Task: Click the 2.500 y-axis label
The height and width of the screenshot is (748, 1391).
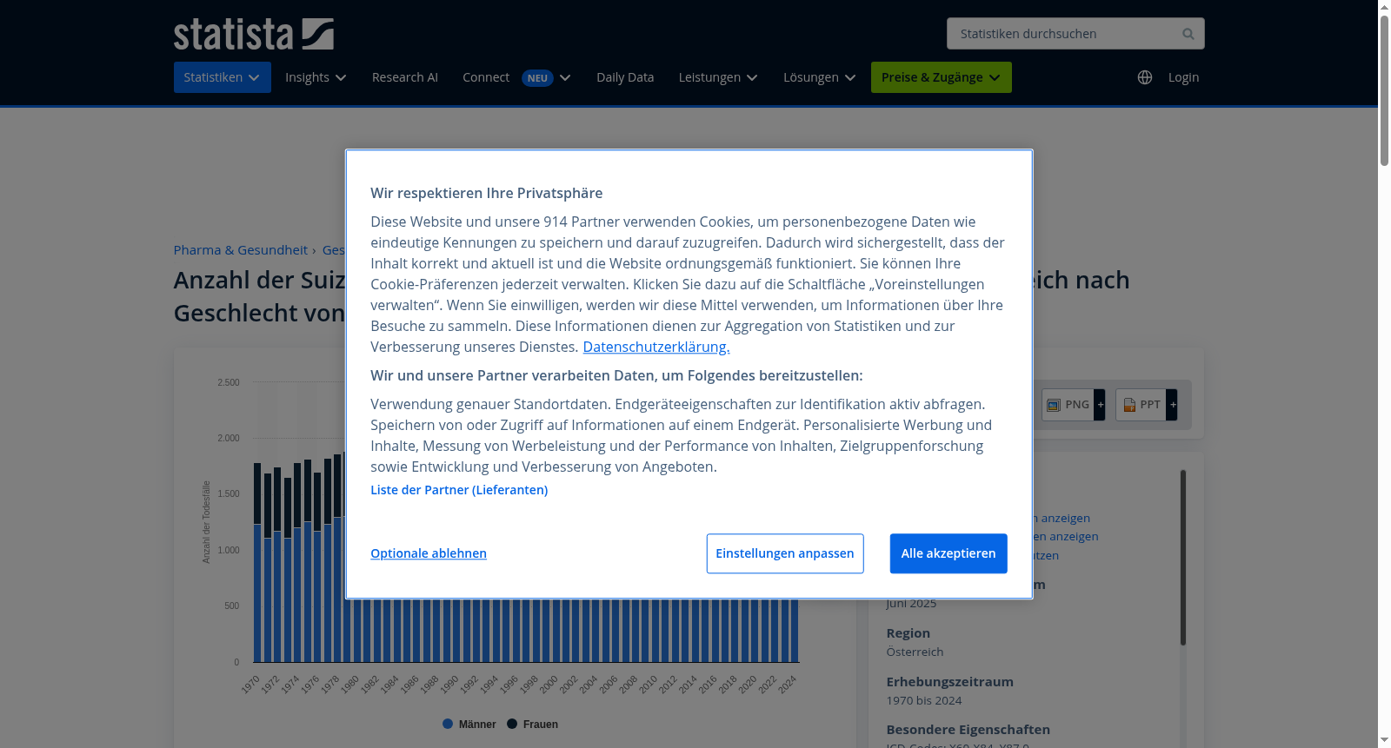Action: (229, 382)
